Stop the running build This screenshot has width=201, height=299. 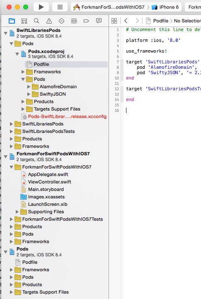click(x=60, y=7)
